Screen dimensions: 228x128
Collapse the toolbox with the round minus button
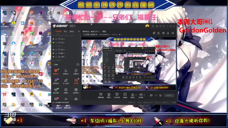(78, 65)
